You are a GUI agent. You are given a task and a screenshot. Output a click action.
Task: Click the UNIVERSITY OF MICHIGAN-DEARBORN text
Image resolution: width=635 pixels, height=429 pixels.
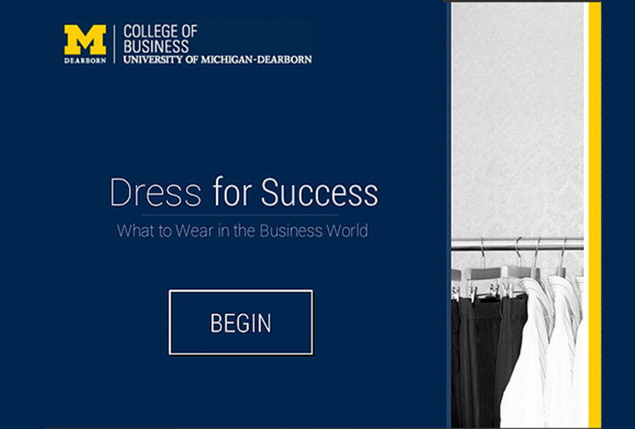(218, 60)
